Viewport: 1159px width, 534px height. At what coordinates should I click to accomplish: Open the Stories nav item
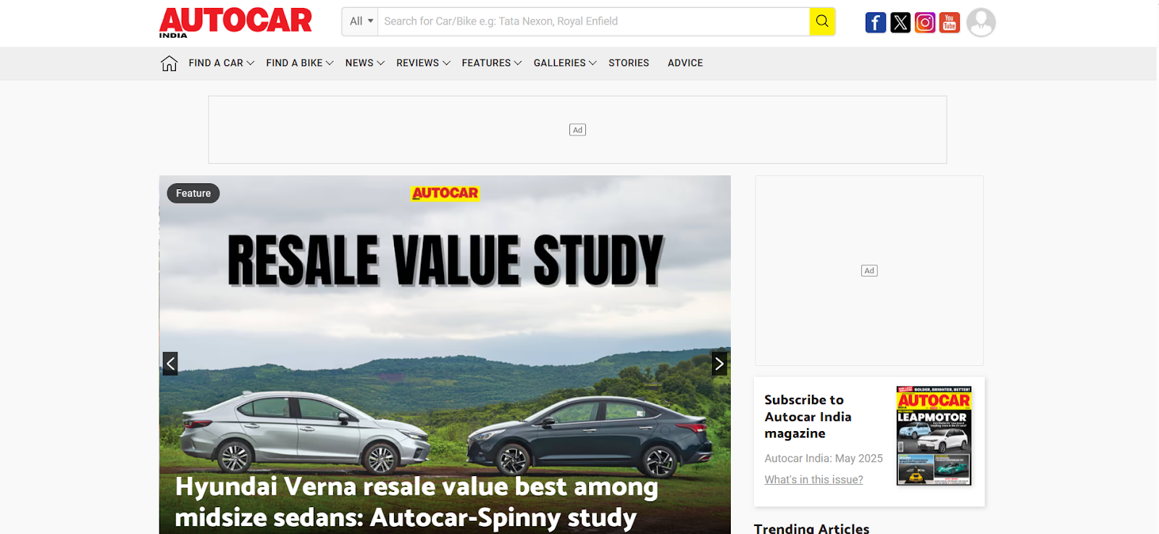[629, 63]
